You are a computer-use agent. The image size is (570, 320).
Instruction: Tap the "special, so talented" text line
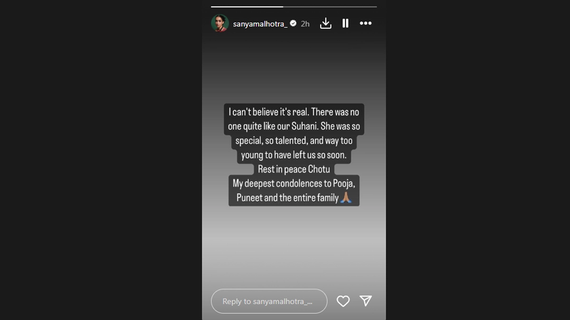[x=294, y=141]
